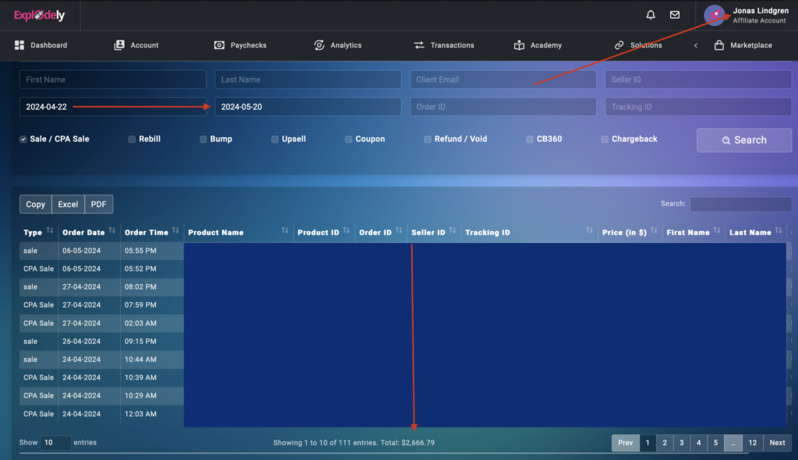The height and width of the screenshot is (460, 798).
Task: Open the mail envelope icon
Action: pyautogui.click(x=675, y=15)
